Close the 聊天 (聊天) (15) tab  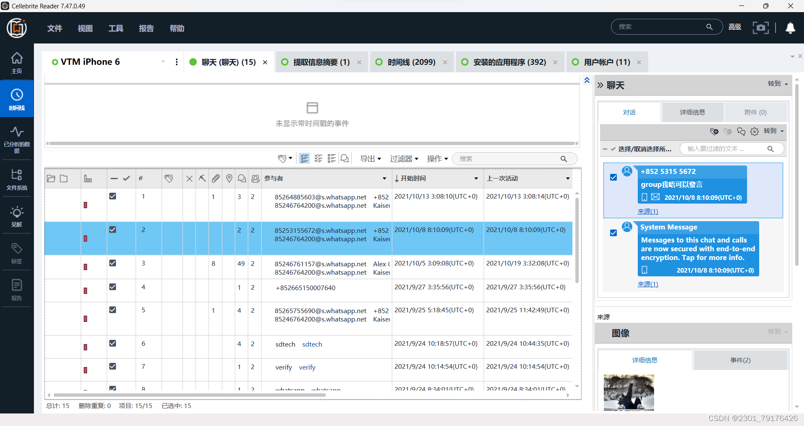coord(265,62)
